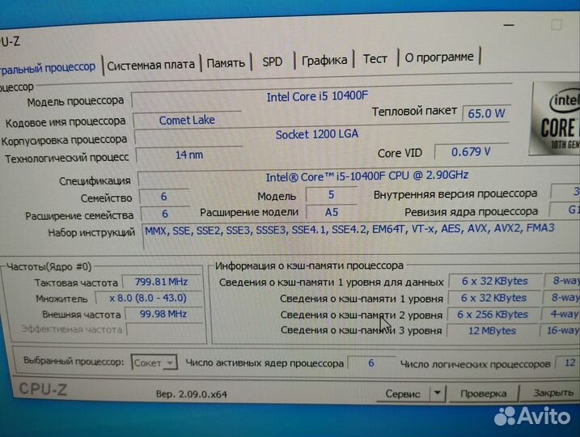Click the Maximize button of CPU-Z window
Screen dimensions: 580x437
pos(557,25)
